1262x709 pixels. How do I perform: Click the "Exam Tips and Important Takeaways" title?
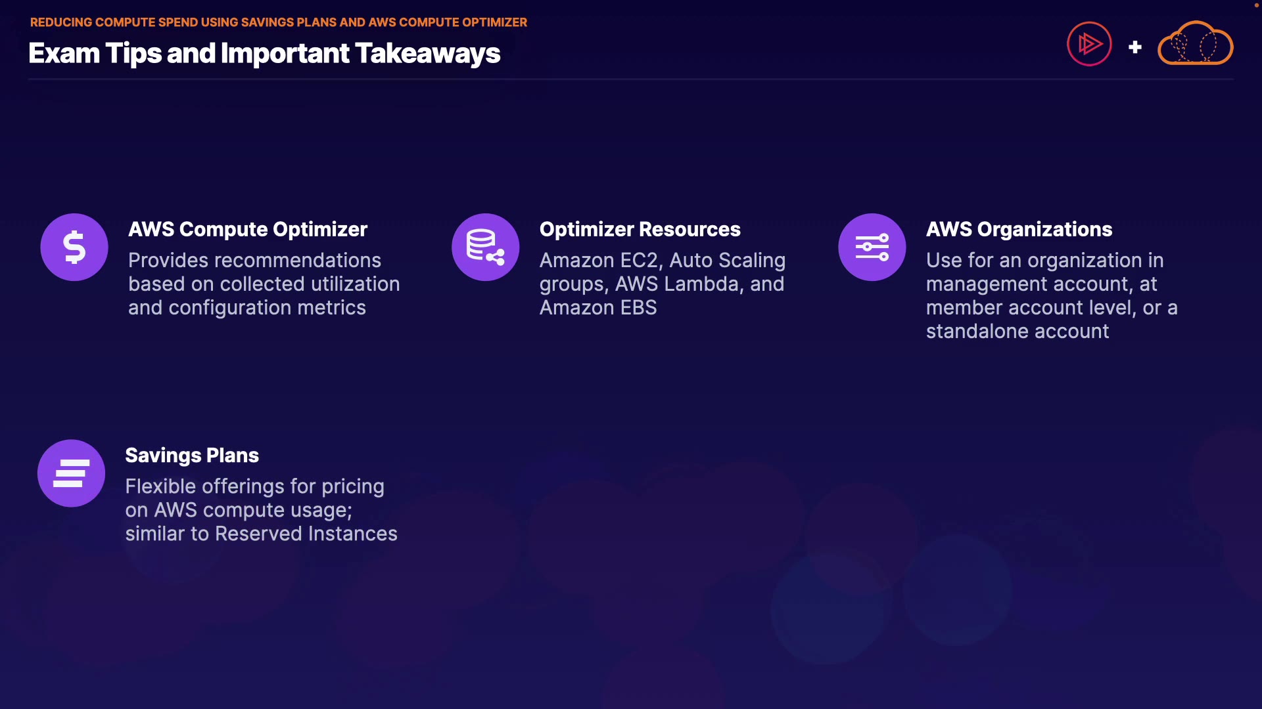point(264,53)
